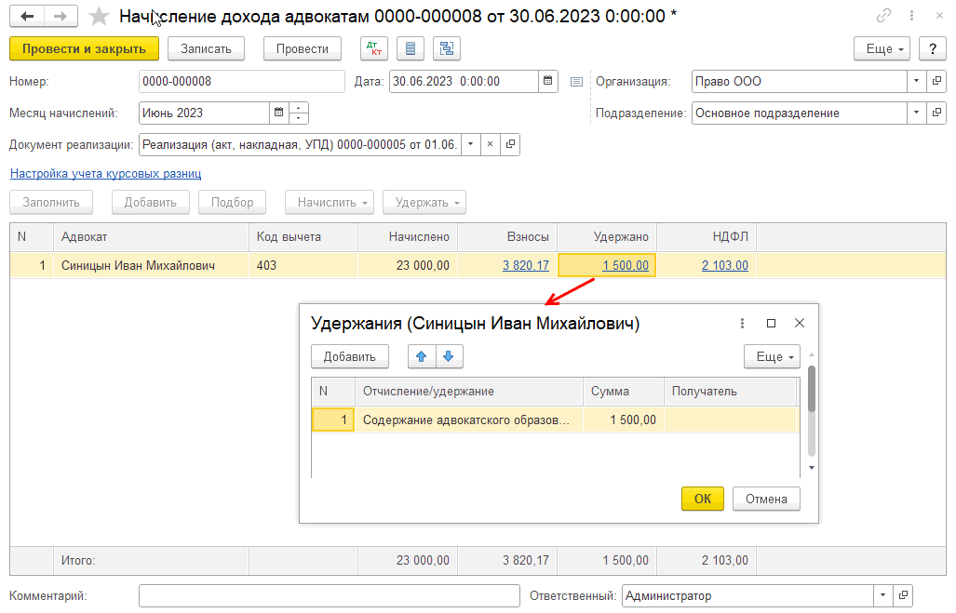Open Настройка учета курсовых разниц link
The height and width of the screenshot is (613, 956).
[x=105, y=173]
